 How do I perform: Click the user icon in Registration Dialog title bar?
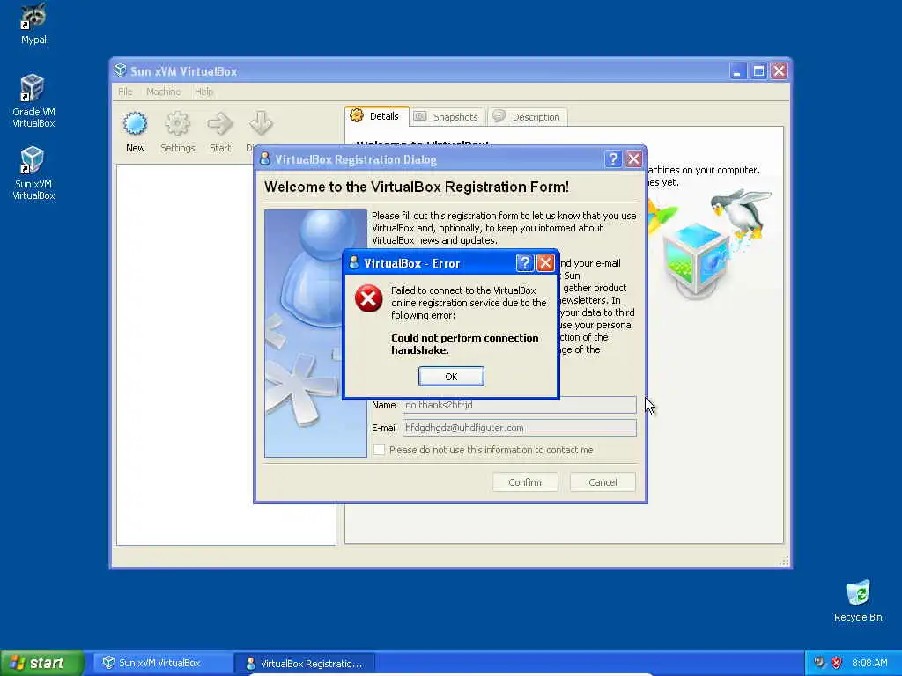264,158
